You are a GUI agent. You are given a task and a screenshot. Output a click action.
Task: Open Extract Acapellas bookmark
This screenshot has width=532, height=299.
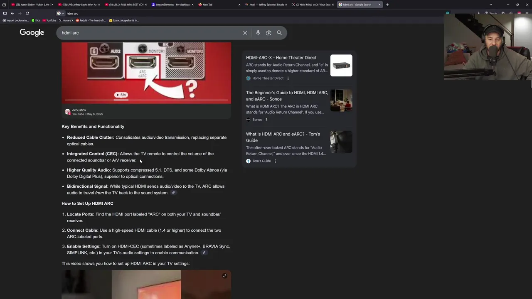(x=124, y=20)
